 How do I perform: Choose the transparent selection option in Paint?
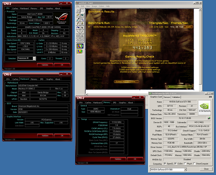pyautogui.click(x=80, y=52)
